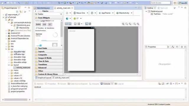Select the ProgressBar horizontal widget in palette
Viewport: 189px width, 106px height.
click(50, 41)
